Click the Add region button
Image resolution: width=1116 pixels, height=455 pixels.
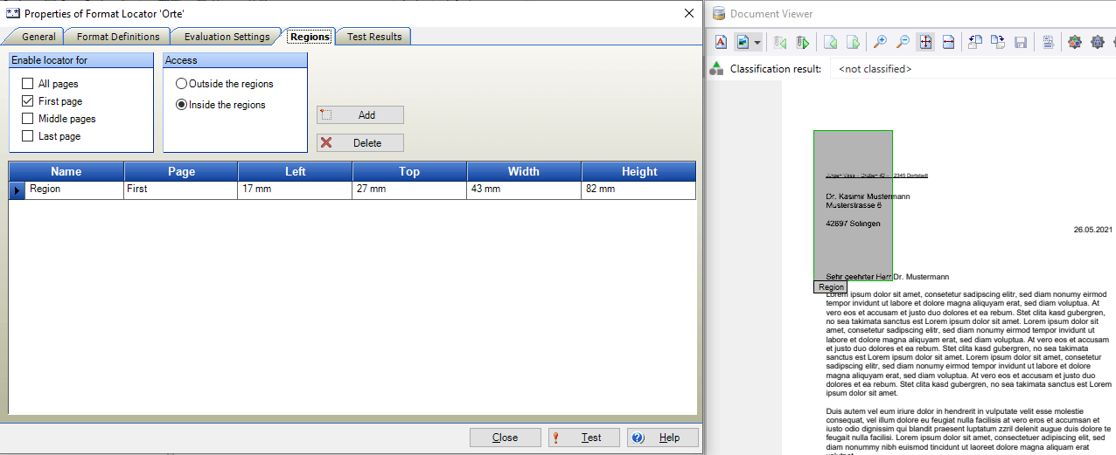pos(360,115)
